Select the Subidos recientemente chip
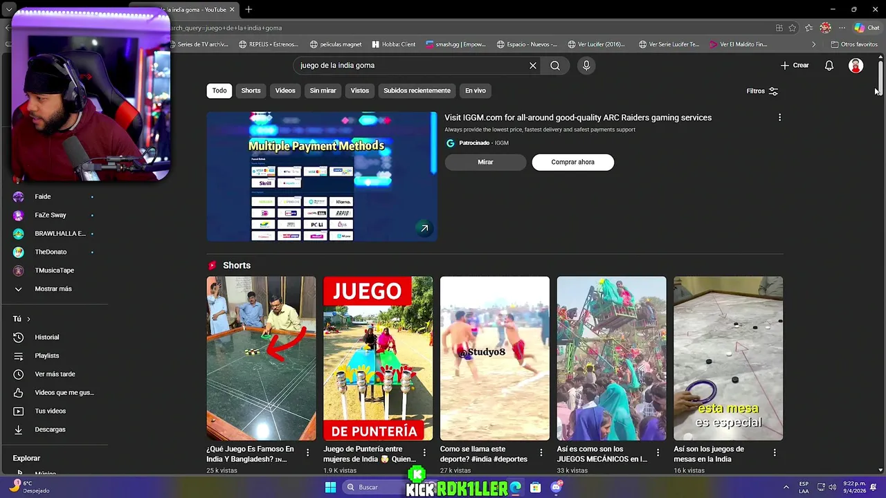Image resolution: width=886 pixels, height=498 pixels. coord(417,91)
